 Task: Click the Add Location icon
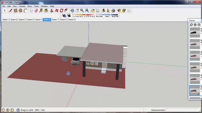click(x=92, y=11)
